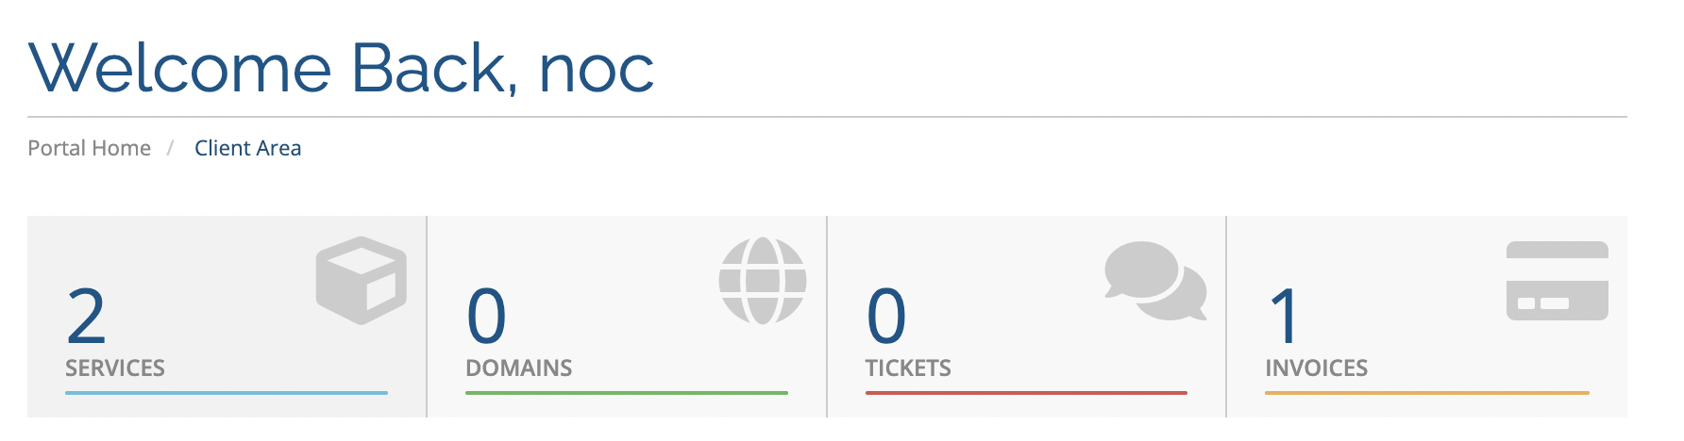Screen dimensions: 1684x441
Task: Click the number 2 services count
Action: [86, 317]
